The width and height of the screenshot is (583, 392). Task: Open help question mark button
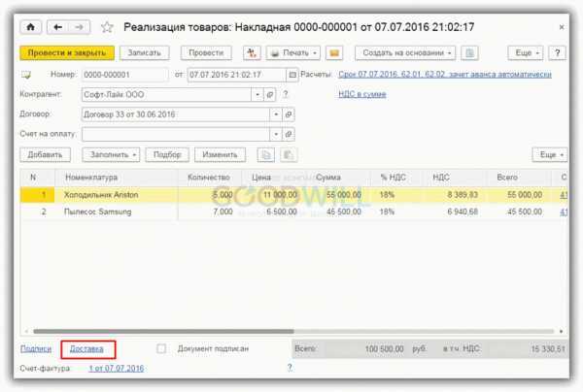tap(557, 53)
